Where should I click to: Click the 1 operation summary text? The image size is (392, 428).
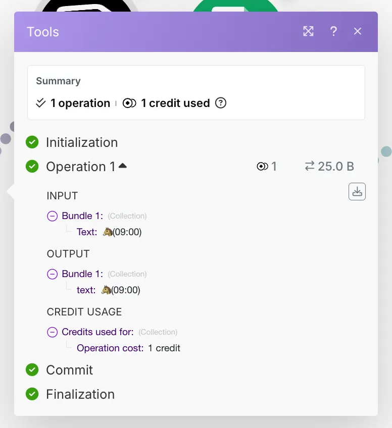[80, 103]
